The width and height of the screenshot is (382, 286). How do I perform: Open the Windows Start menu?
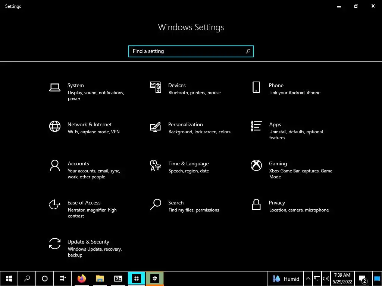(9, 279)
